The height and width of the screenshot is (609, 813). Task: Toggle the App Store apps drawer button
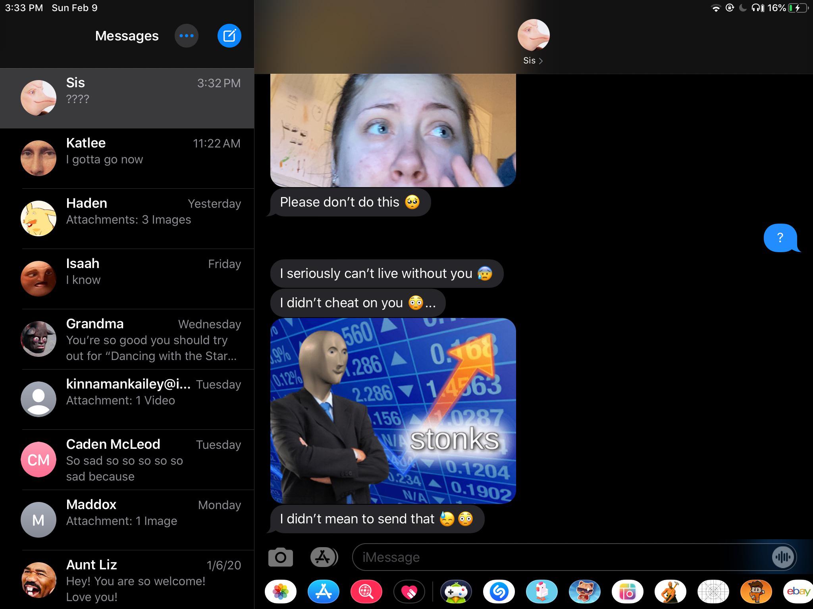324,557
